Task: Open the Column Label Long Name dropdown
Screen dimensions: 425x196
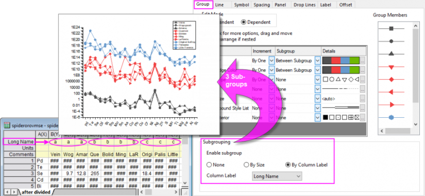Action: (x=277, y=176)
